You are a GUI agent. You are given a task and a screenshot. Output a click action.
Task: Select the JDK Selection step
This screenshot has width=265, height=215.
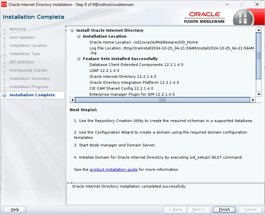click(21, 62)
